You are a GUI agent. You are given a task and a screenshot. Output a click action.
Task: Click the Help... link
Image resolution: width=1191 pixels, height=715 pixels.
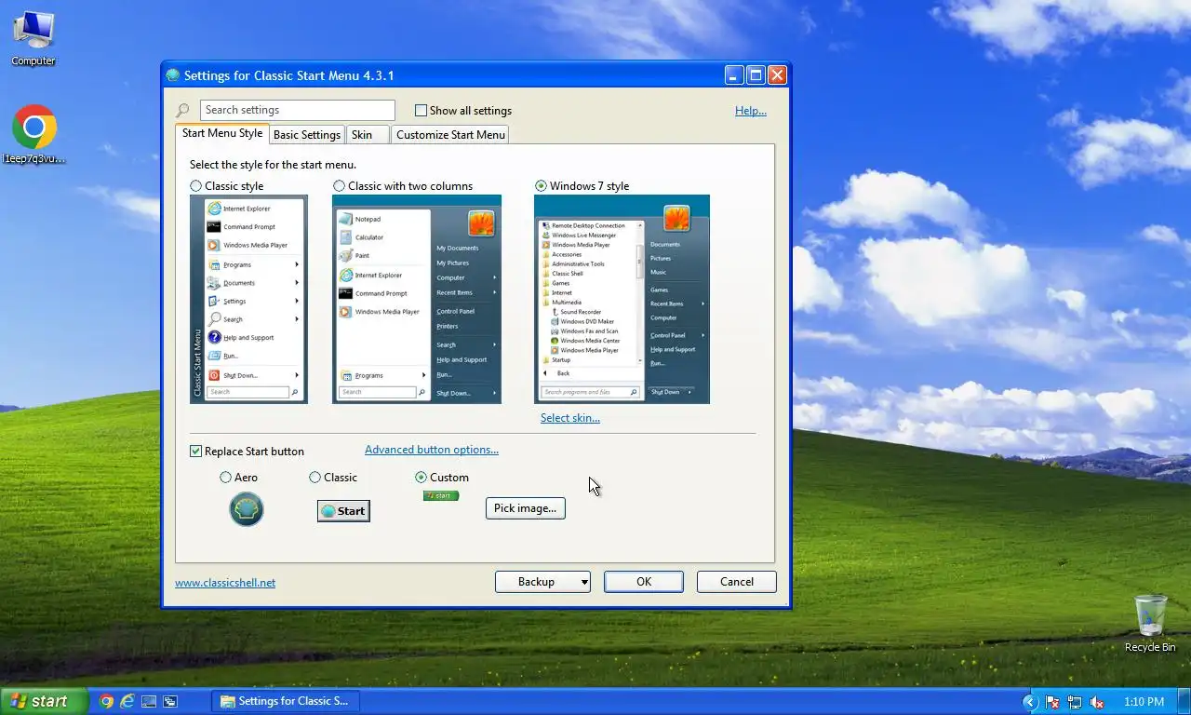click(x=751, y=111)
